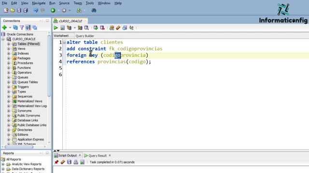The image size is (309, 173).
Task: Pin the Script Output with red pin
Action: coord(56,162)
